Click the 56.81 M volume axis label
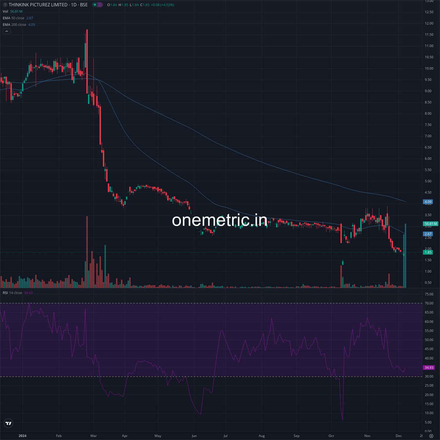The height and width of the screenshot is (440, 440). (430, 224)
